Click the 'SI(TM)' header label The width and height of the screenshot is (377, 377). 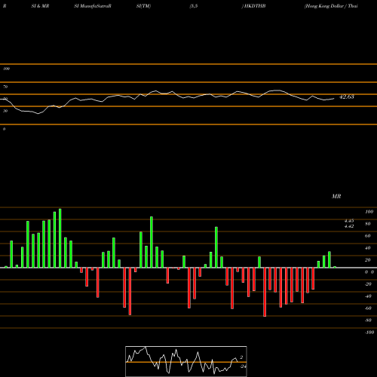pos(143,6)
